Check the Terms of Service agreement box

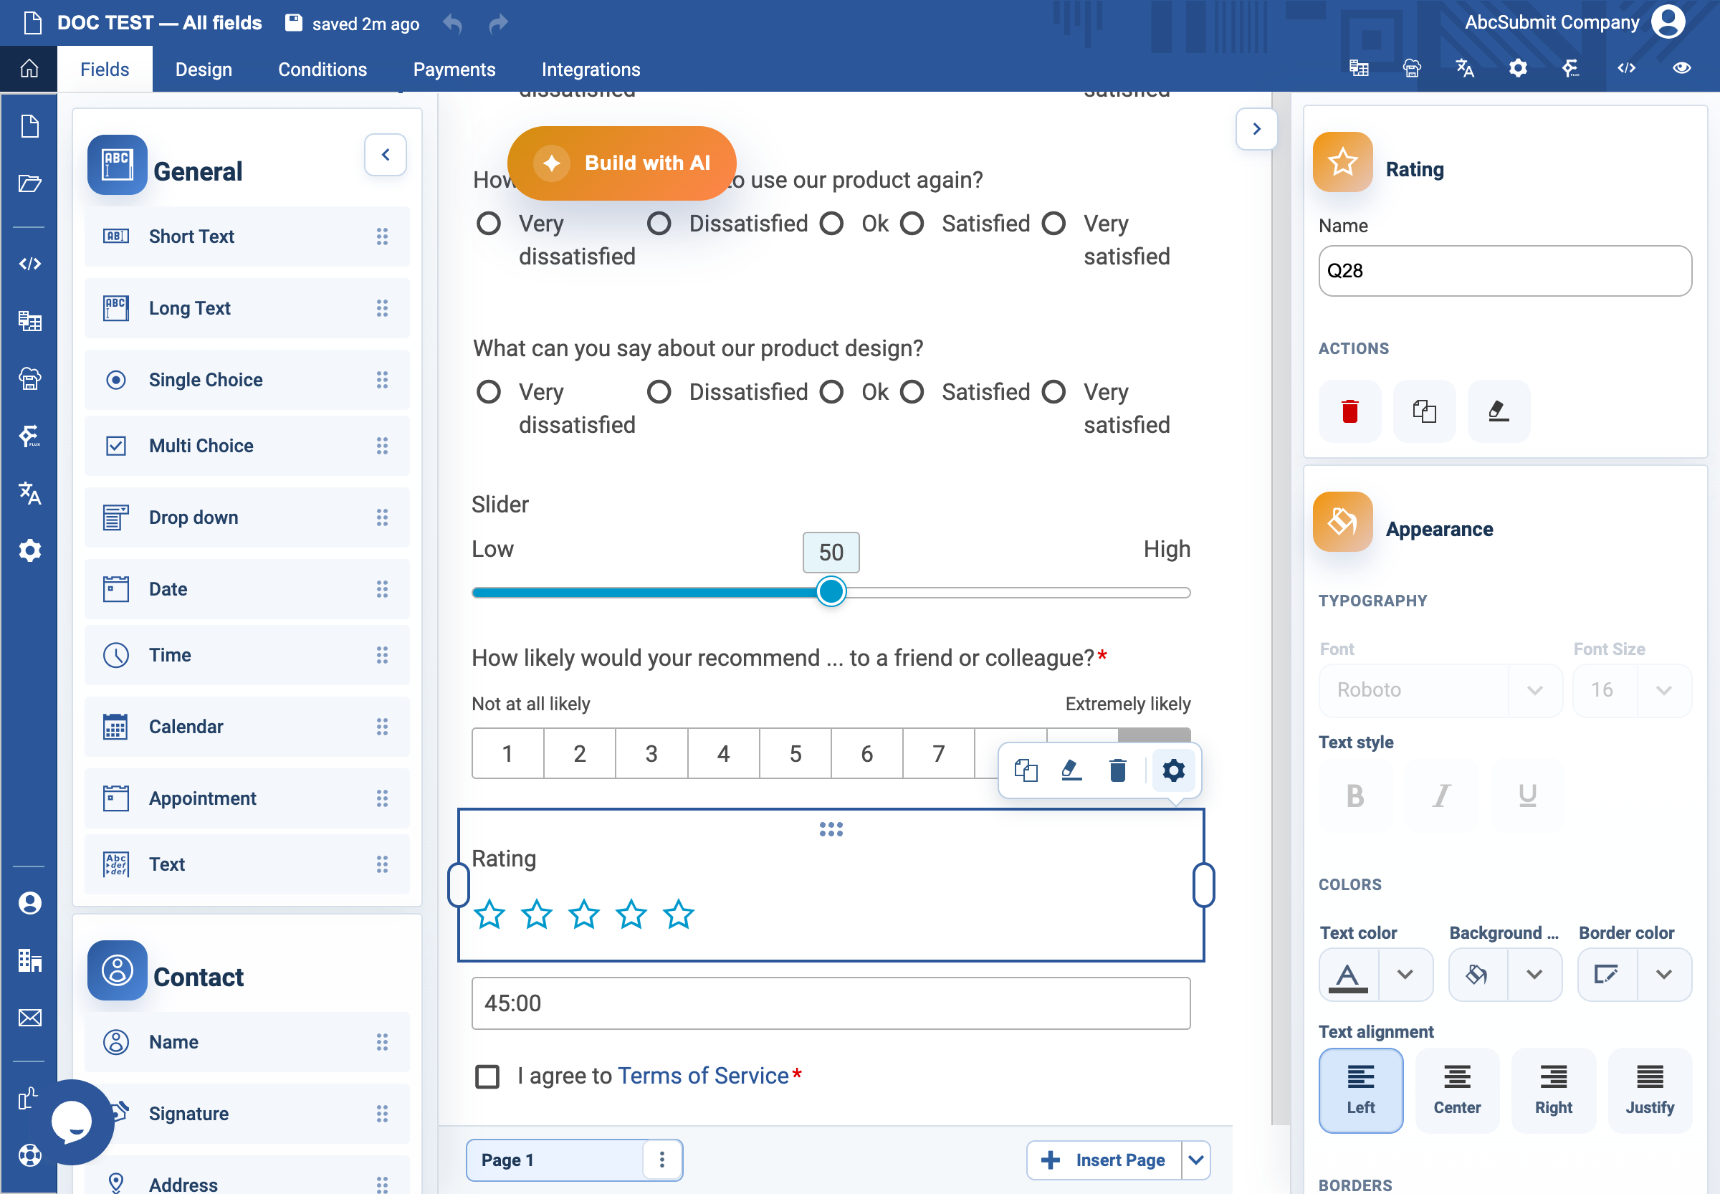point(487,1076)
